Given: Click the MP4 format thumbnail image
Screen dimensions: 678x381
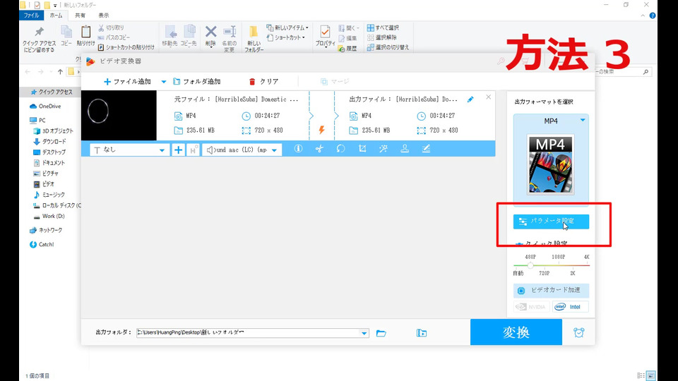Looking at the screenshot, I should 550,164.
